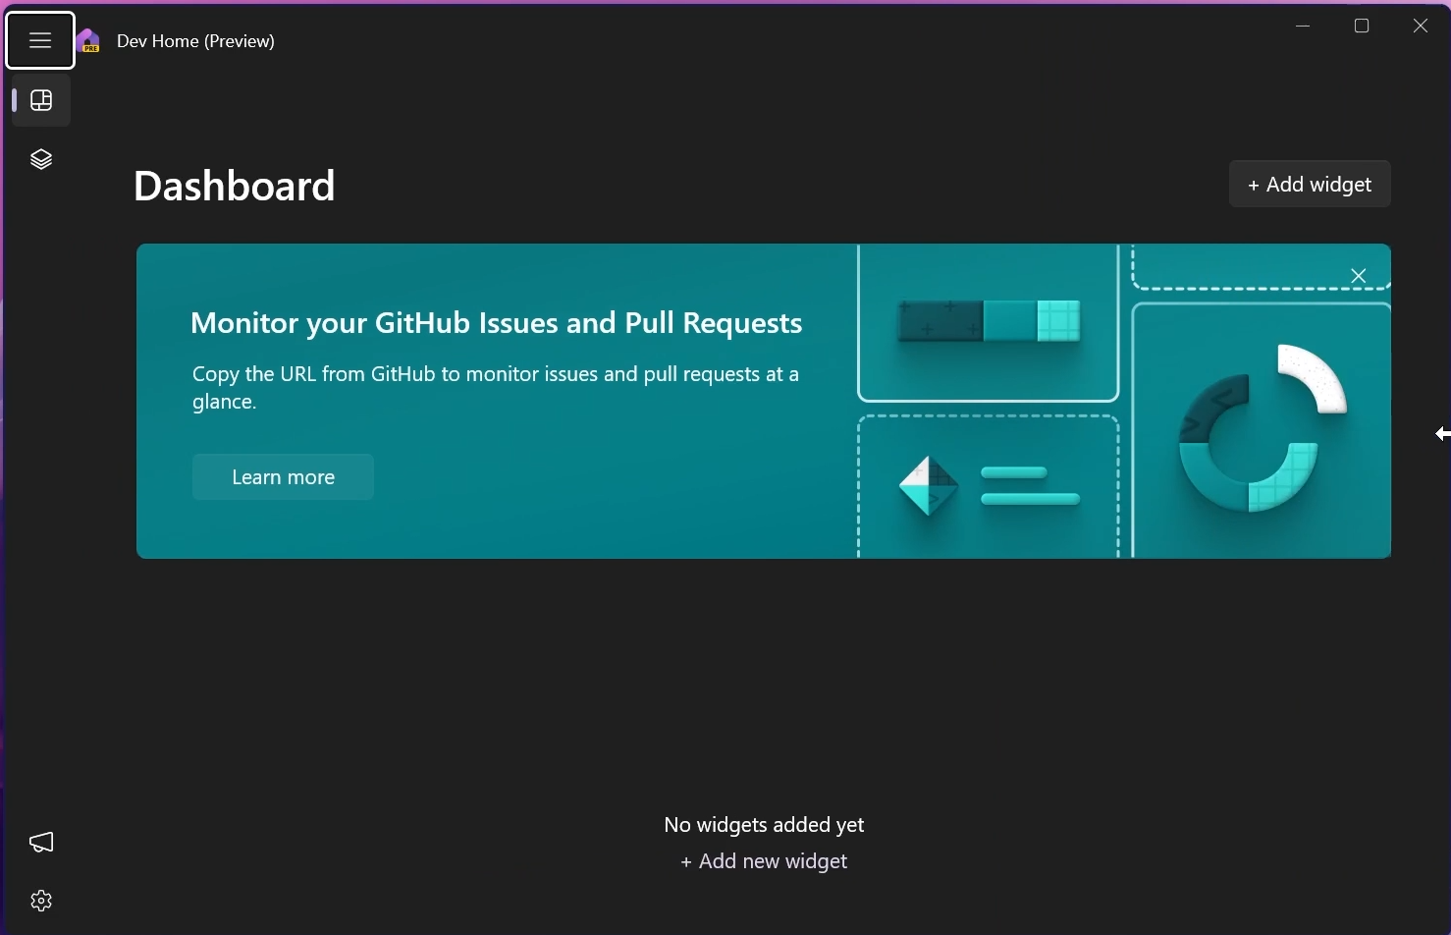Click the Dev Home app logo
Screen dimensions: 1451x935
[x=89, y=41]
